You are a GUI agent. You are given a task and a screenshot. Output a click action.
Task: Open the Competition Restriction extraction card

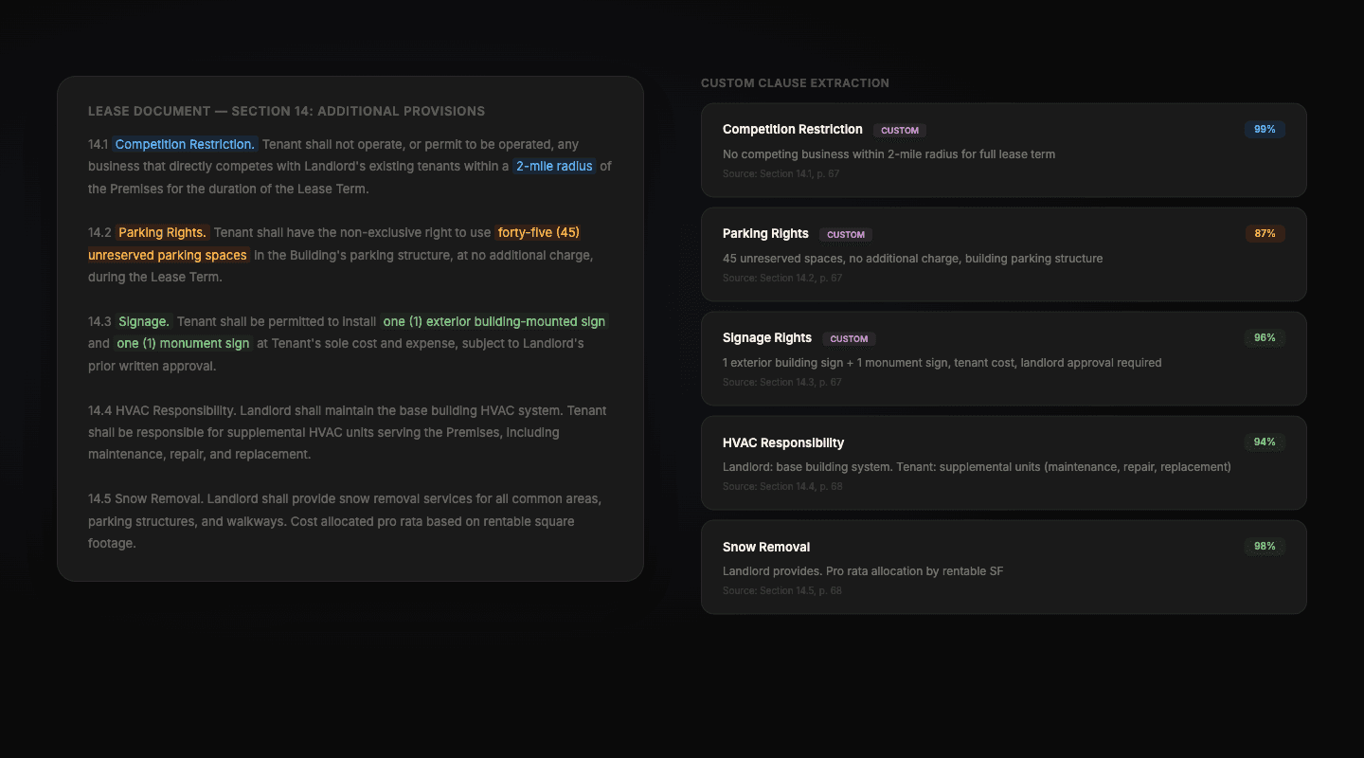pos(1003,151)
